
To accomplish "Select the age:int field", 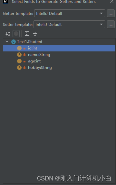I will pyautogui.click(x=59, y=61).
